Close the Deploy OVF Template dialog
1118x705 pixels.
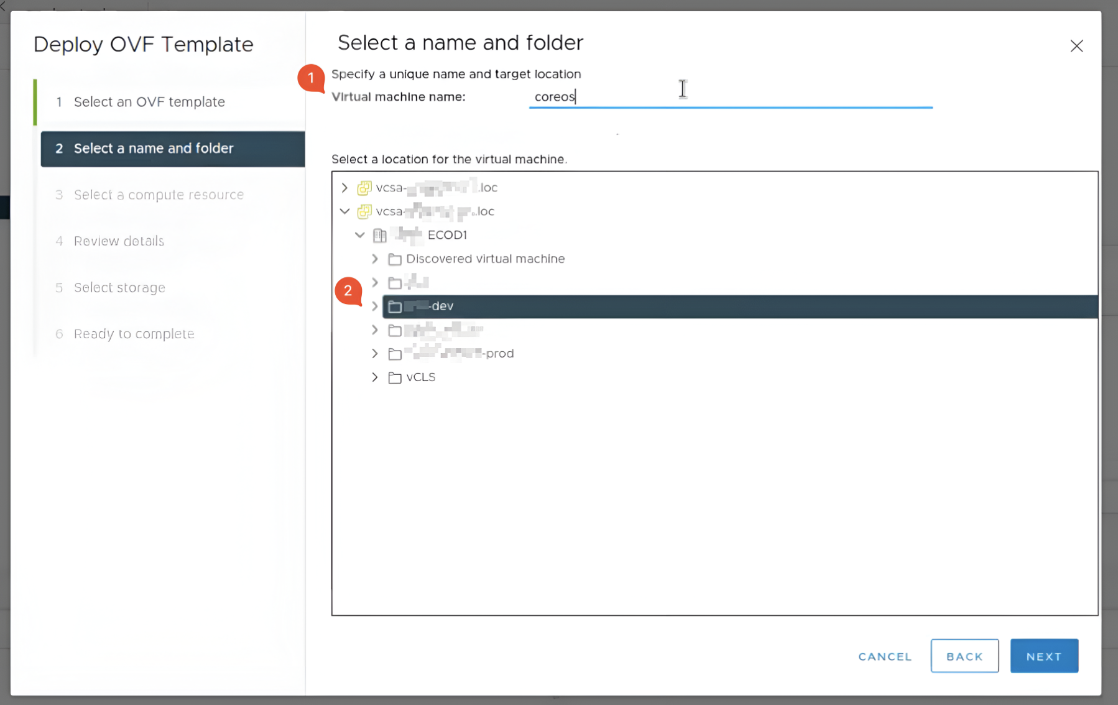pos(1076,46)
